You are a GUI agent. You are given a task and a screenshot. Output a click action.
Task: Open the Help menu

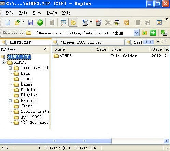[66, 13]
